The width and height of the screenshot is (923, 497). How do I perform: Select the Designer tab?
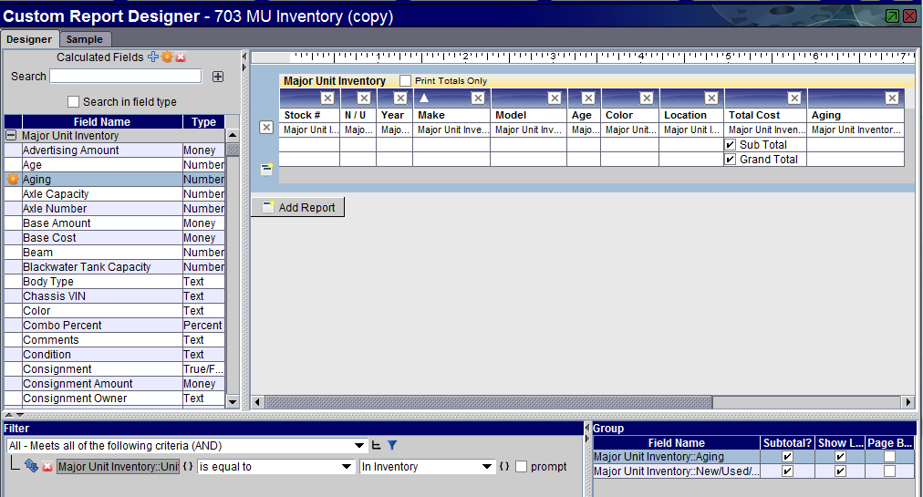click(29, 39)
